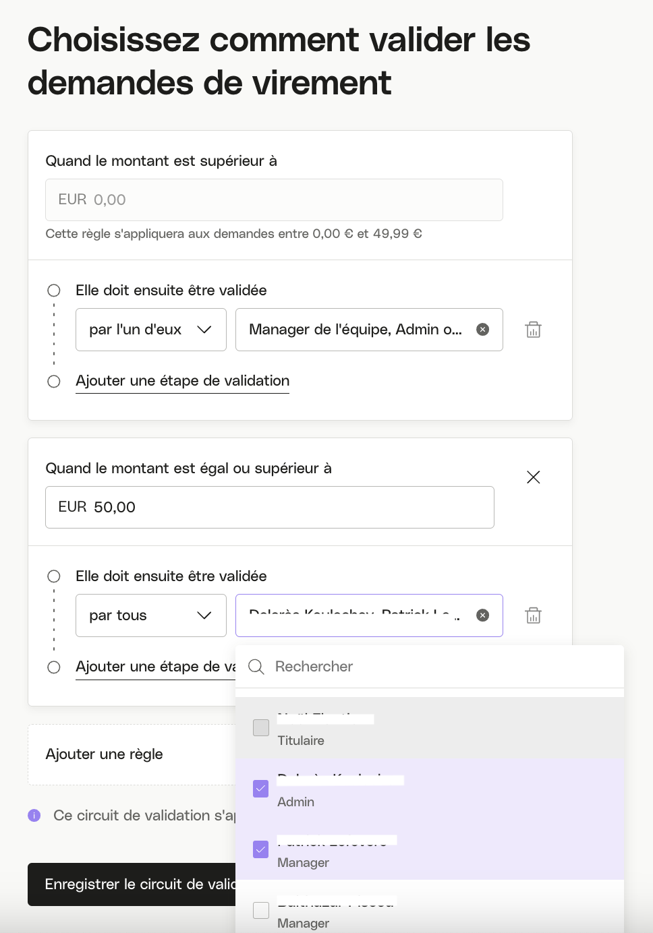Uncheck the Admin validator checkbox

click(260, 789)
